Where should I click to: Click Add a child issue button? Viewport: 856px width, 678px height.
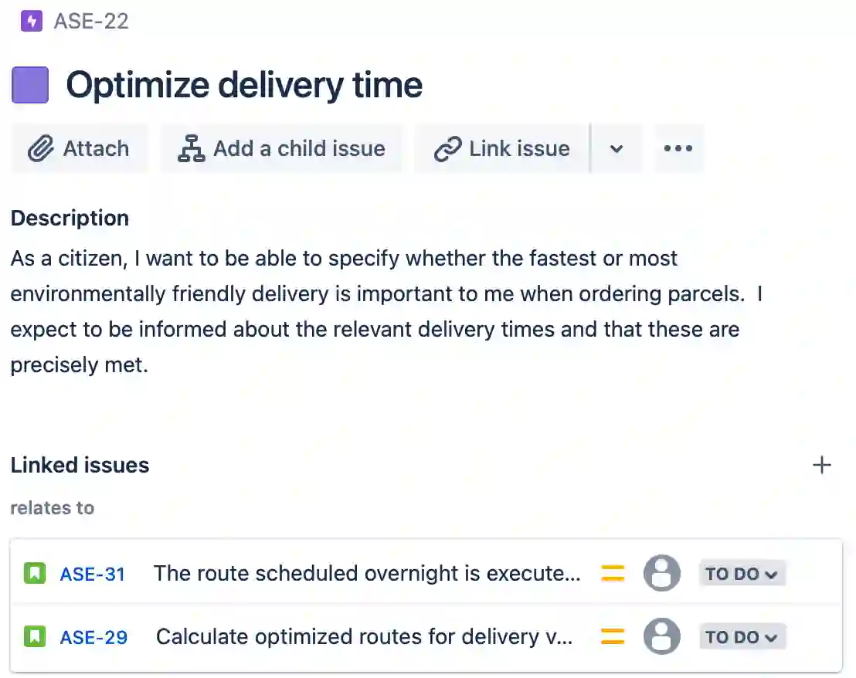pos(281,148)
